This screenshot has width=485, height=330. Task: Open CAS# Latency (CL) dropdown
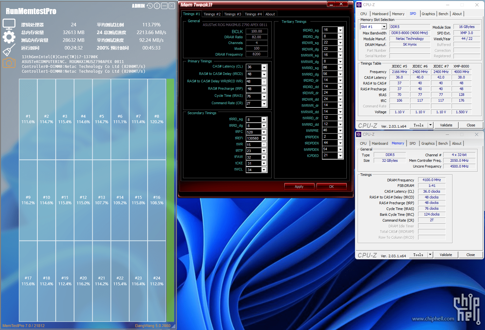pos(264,67)
